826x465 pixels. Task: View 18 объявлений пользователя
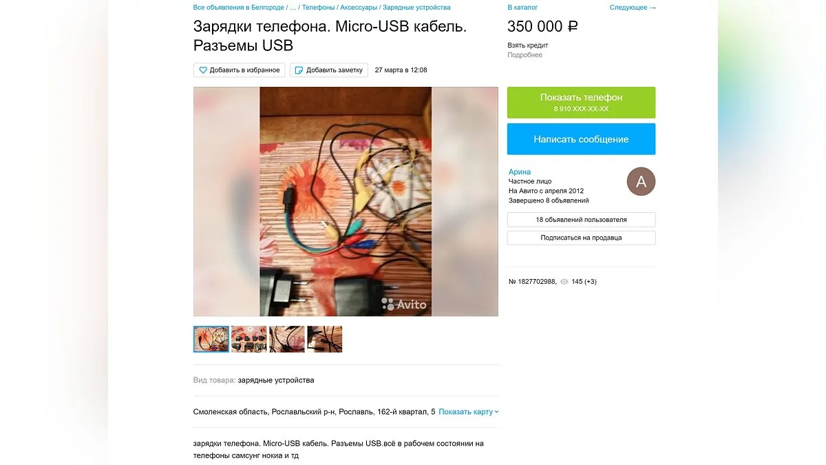pyautogui.click(x=582, y=220)
